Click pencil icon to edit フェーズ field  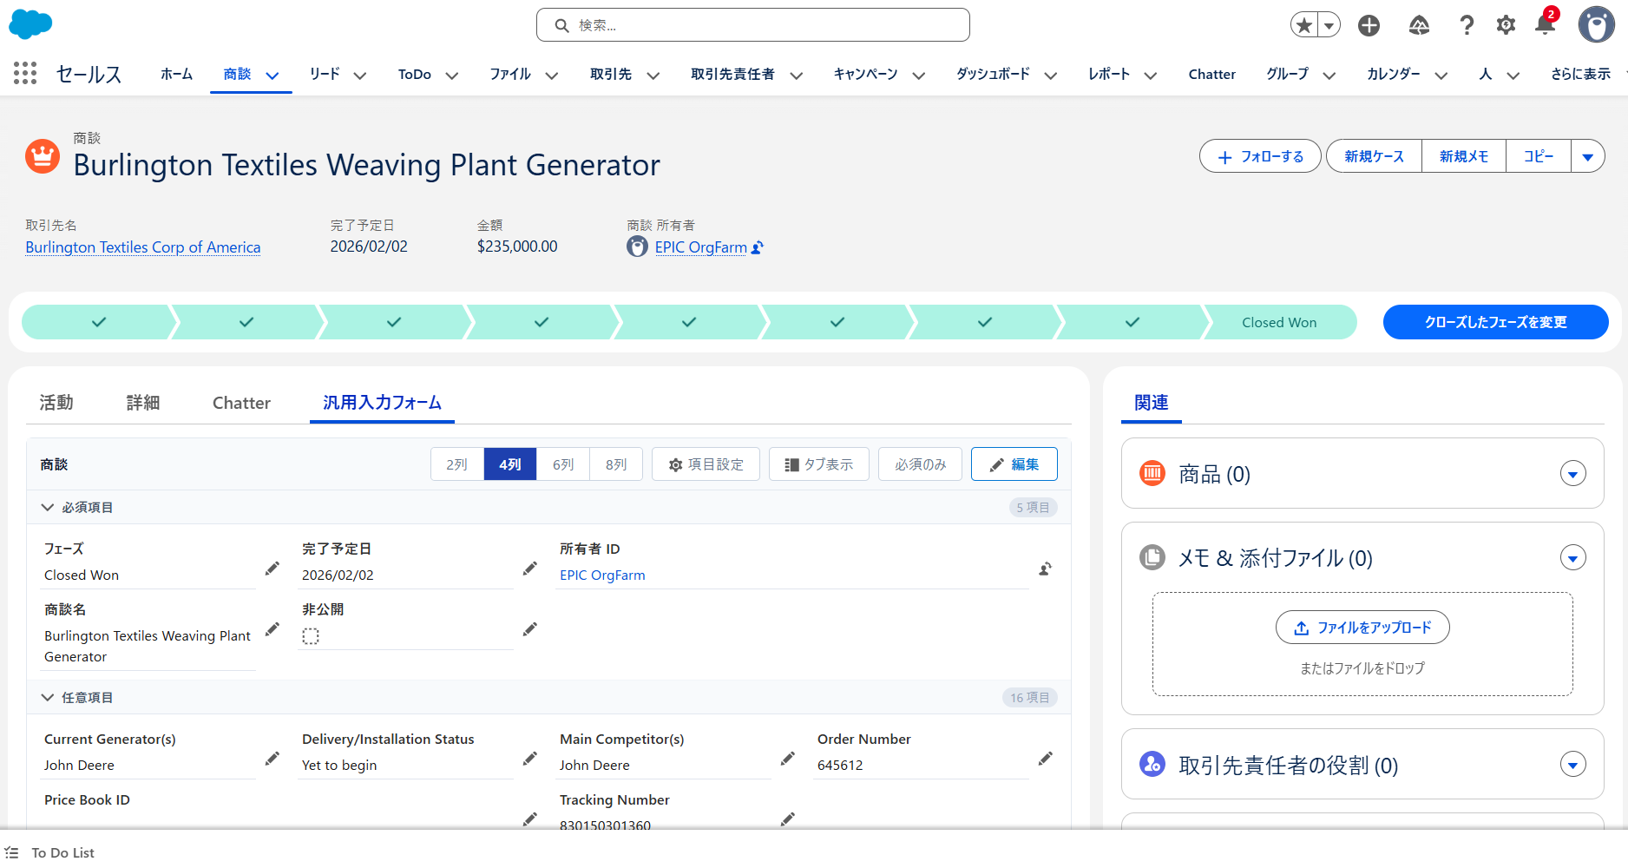pyautogui.click(x=272, y=569)
